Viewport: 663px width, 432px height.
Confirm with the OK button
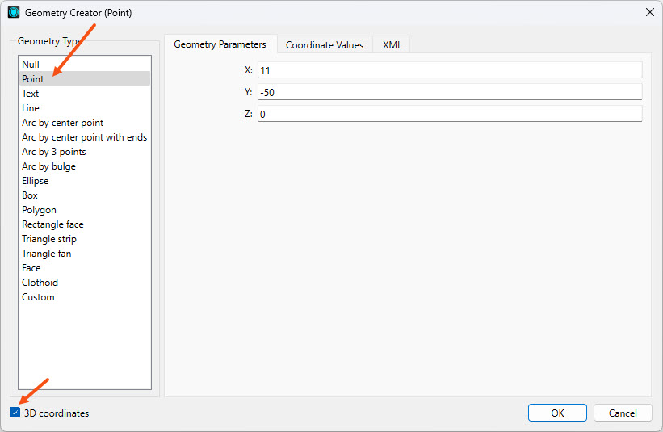(557, 413)
